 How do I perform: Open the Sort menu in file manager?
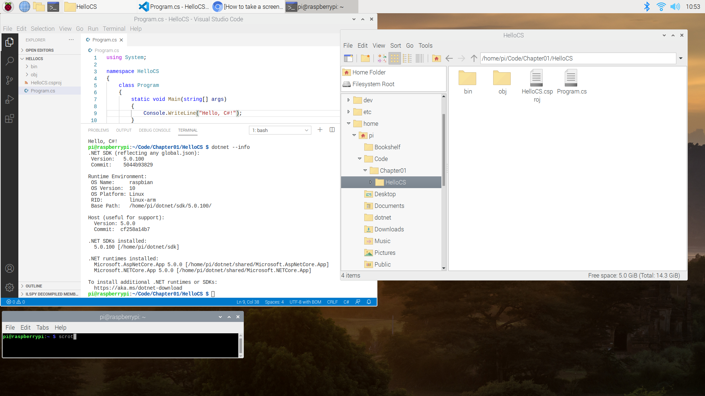point(395,45)
